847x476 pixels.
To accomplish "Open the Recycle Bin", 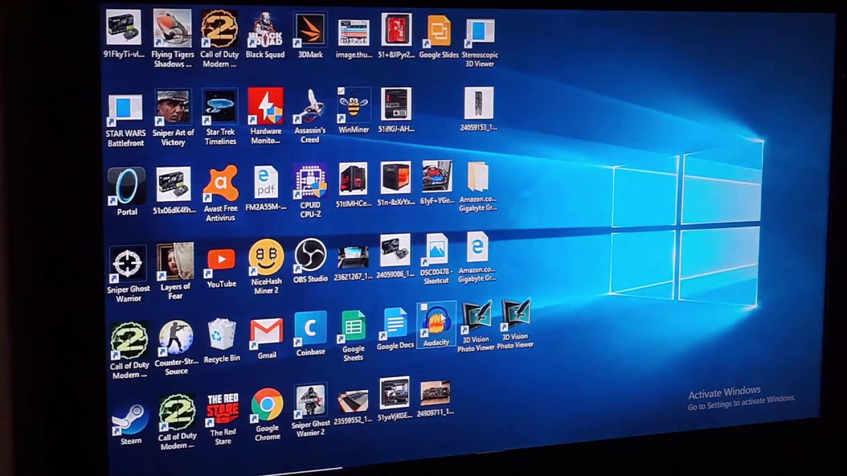I will (x=222, y=341).
